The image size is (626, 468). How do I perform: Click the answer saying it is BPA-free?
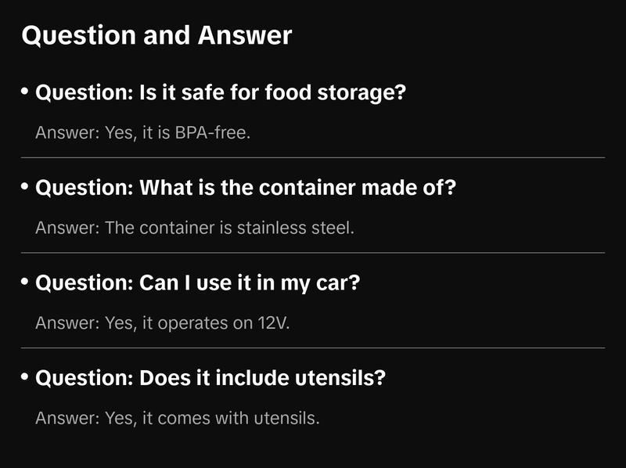142,133
